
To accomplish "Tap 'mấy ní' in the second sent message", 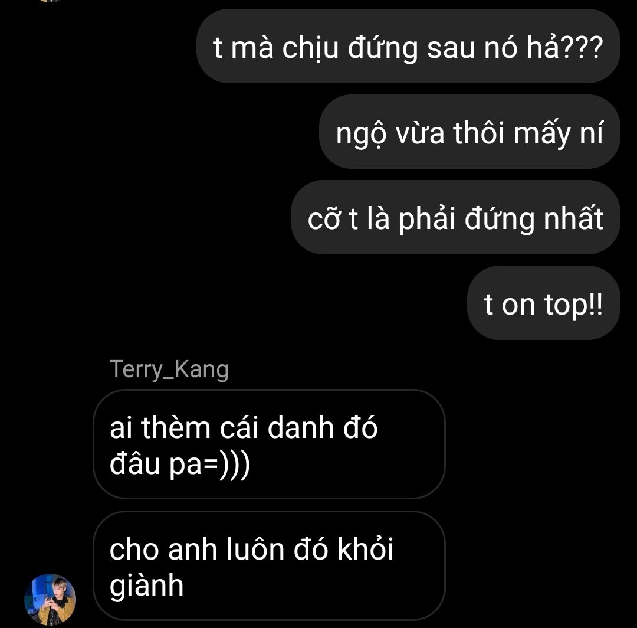I will (558, 133).
